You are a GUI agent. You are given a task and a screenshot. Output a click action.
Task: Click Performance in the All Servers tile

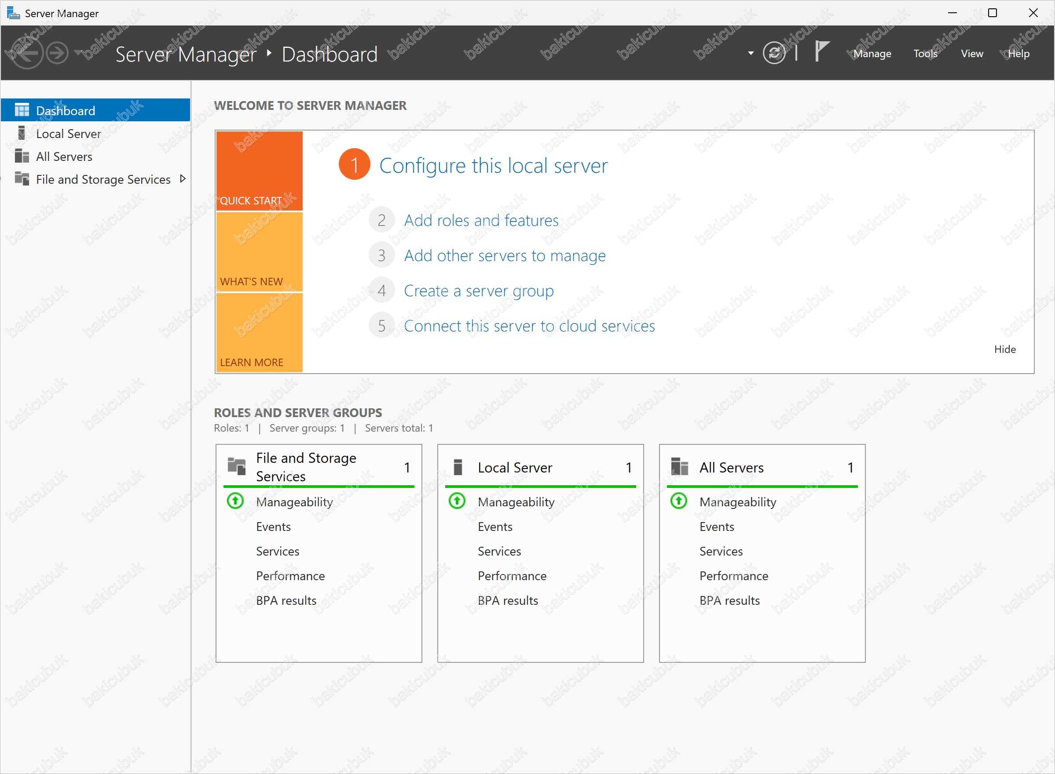click(x=733, y=575)
